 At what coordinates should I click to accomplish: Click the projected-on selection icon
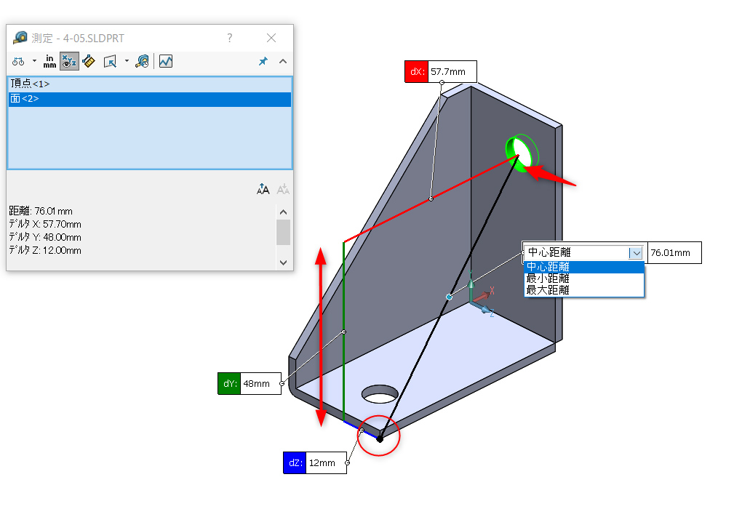[x=110, y=62]
